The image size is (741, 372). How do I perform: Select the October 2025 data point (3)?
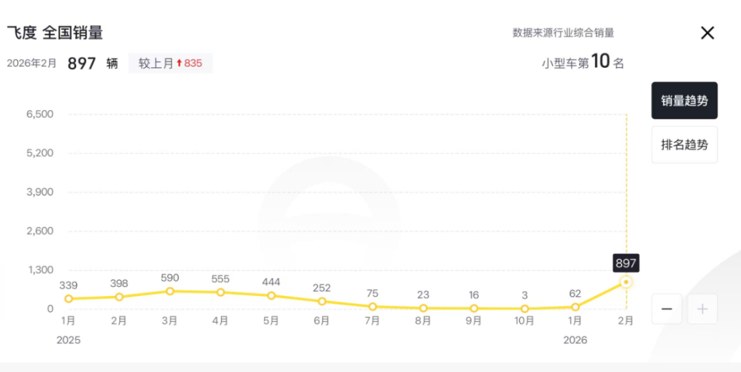[525, 309]
